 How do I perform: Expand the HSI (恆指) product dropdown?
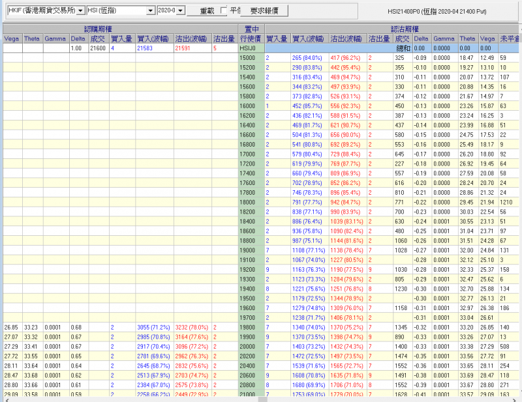(151, 11)
